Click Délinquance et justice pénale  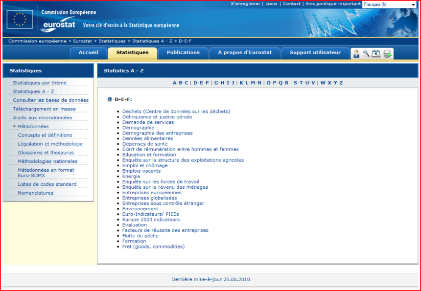point(157,117)
